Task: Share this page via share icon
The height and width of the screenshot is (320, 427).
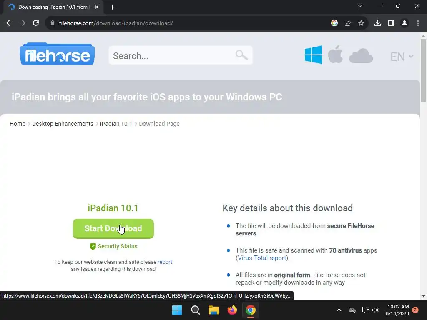Action: [x=347, y=23]
